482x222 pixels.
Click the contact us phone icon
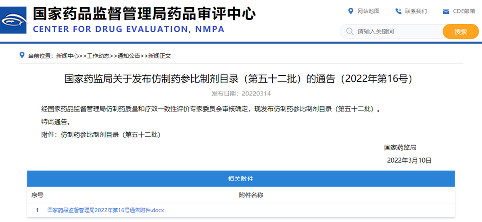[399, 11]
